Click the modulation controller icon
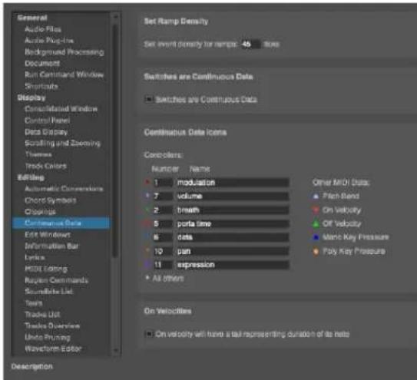Image resolution: width=417 pixels, height=380 pixels. coord(147,182)
